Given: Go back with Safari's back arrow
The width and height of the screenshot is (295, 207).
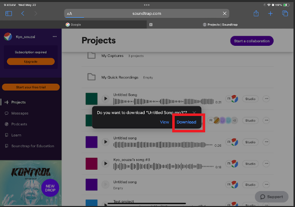Looking at the screenshot, I should click(x=23, y=13).
